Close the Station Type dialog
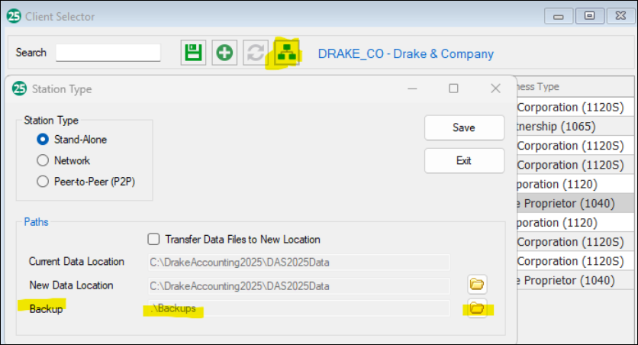The image size is (638, 345). point(495,89)
